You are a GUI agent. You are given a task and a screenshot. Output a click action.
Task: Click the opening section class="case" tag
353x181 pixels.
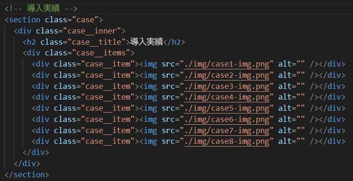54,20
